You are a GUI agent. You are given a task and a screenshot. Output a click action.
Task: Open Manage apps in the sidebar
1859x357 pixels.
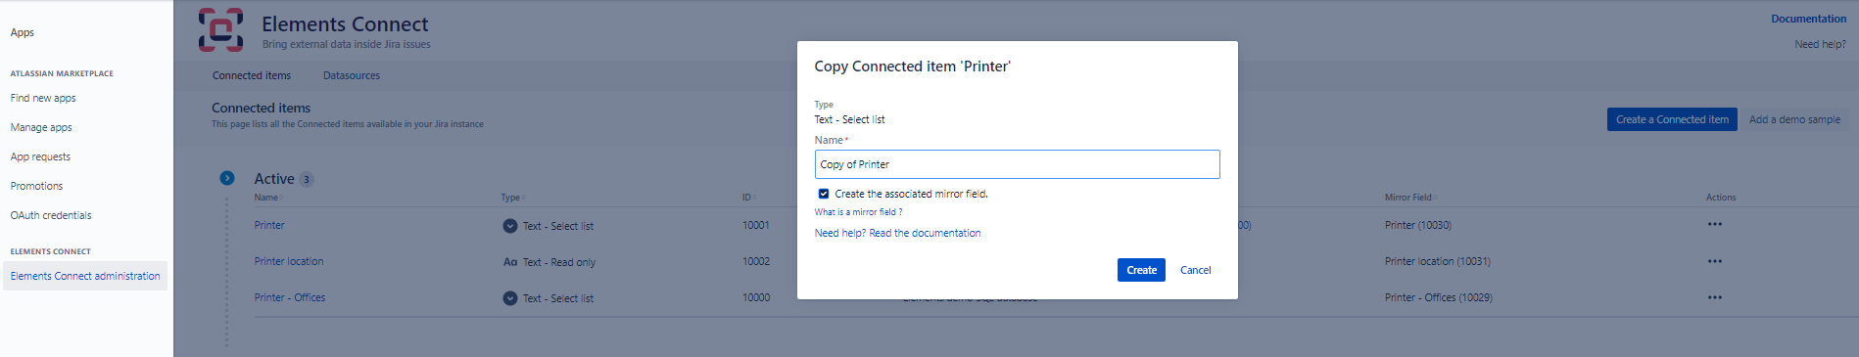point(41,127)
